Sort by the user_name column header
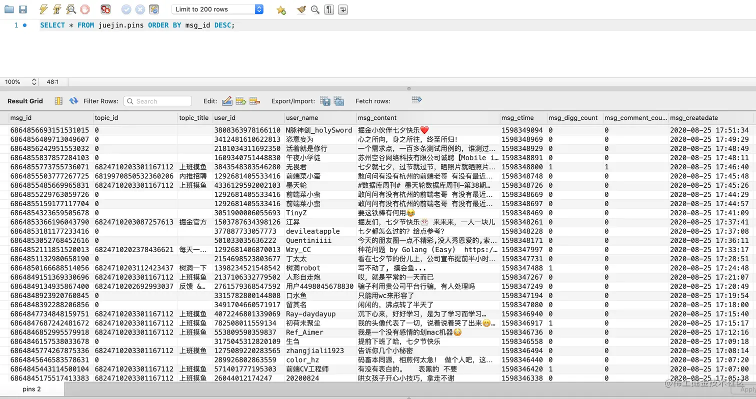The width and height of the screenshot is (756, 399). point(320,118)
